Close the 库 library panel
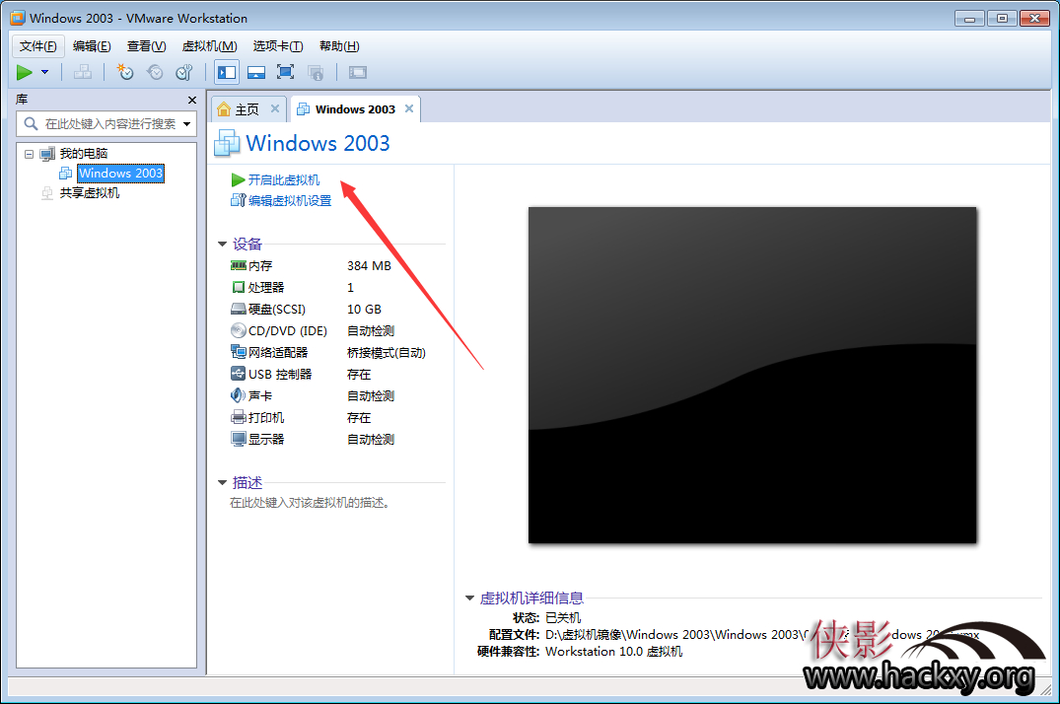The height and width of the screenshot is (704, 1060). point(192,101)
